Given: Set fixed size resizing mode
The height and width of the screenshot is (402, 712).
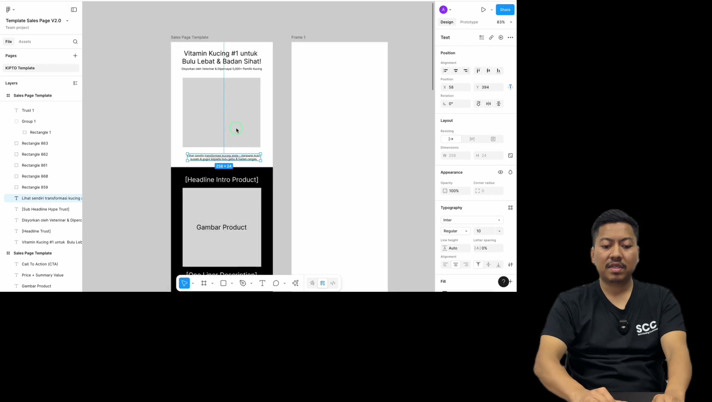Looking at the screenshot, I should coord(493,139).
